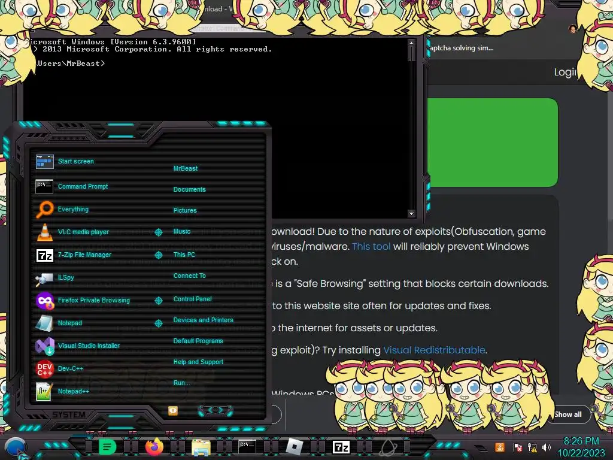Open the faded orbit icon on taskbar
Screen dimensions: 613x460
[x=388, y=447]
